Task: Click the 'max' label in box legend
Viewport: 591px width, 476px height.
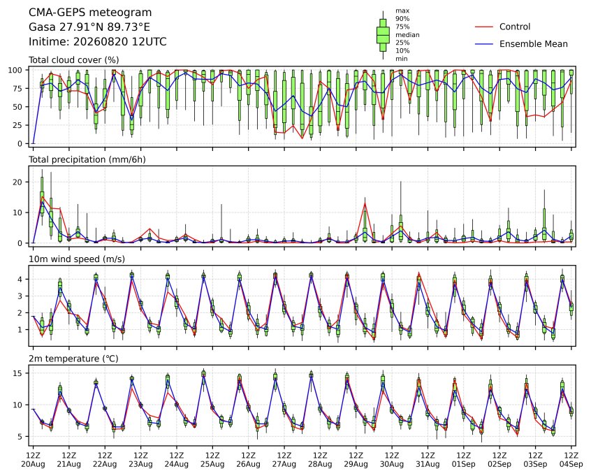Action: click(x=402, y=11)
